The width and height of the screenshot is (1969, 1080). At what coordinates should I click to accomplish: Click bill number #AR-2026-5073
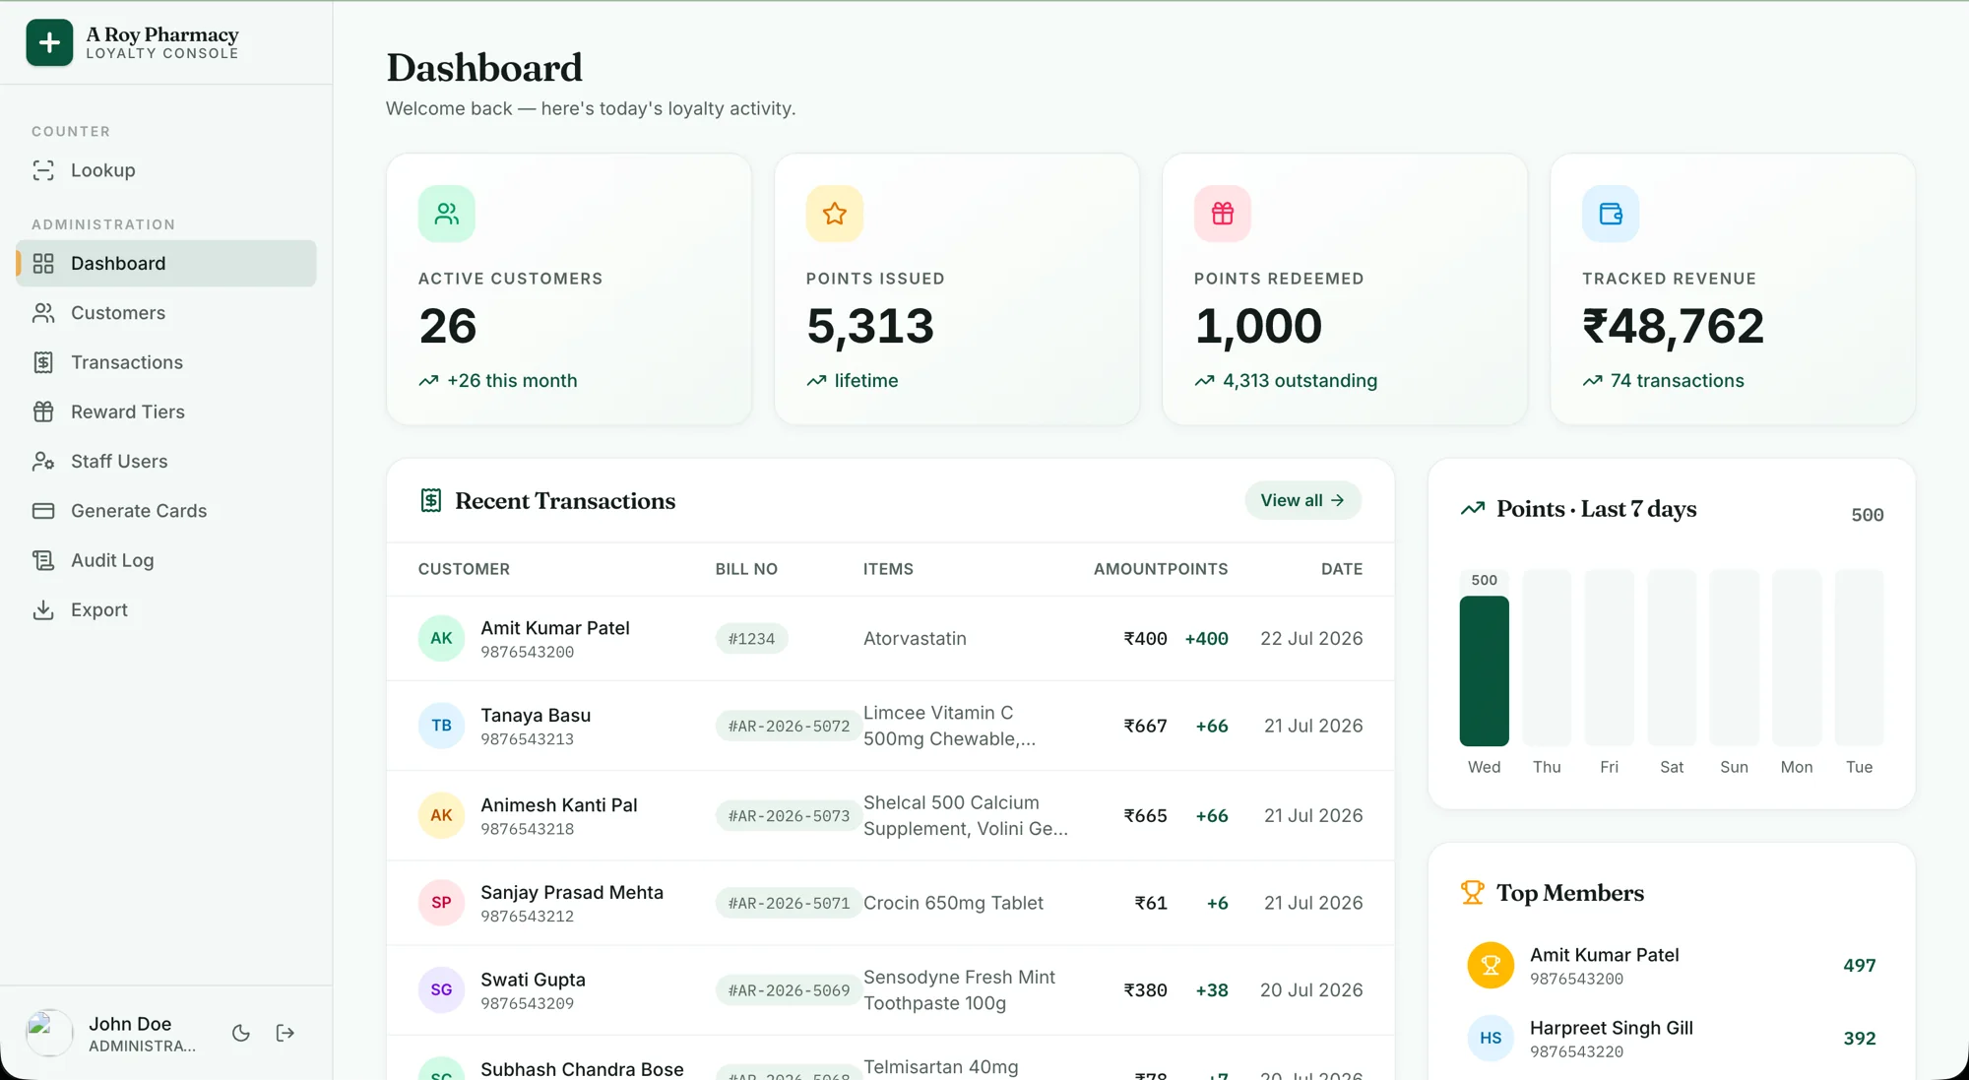click(x=789, y=816)
